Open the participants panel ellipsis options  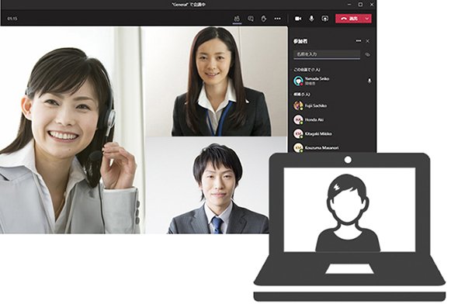[x=358, y=41]
